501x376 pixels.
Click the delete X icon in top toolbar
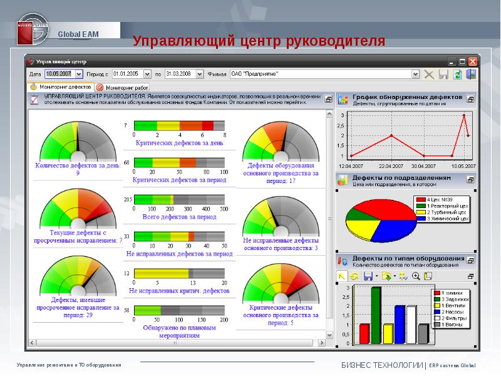point(429,74)
